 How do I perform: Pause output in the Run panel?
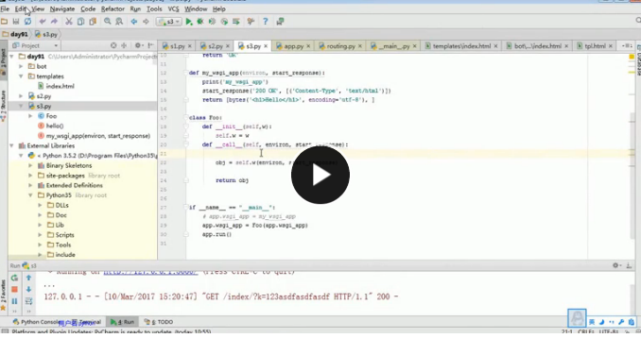[x=14, y=301]
